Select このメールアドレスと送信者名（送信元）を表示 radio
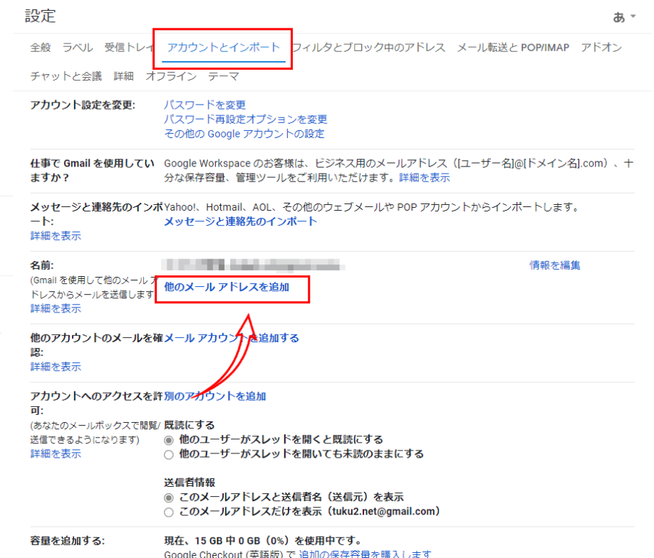This screenshot has height=558, width=654. pos(169,498)
